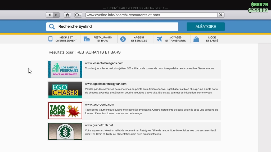This screenshot has width=271, height=152.
Task: Open the Los Santos Freegans thumbnail
Action: coord(65,69)
